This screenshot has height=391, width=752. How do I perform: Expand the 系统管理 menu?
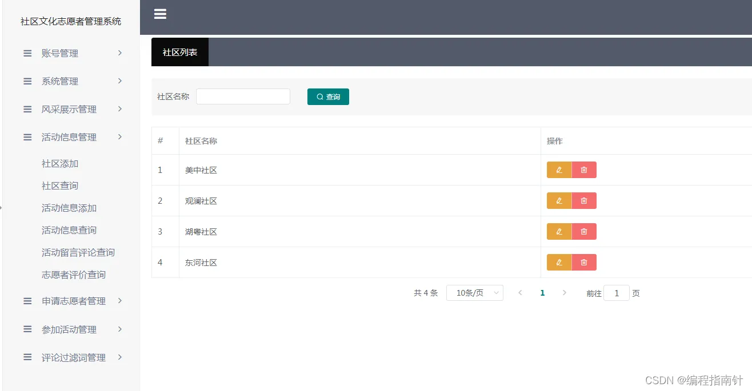point(71,81)
